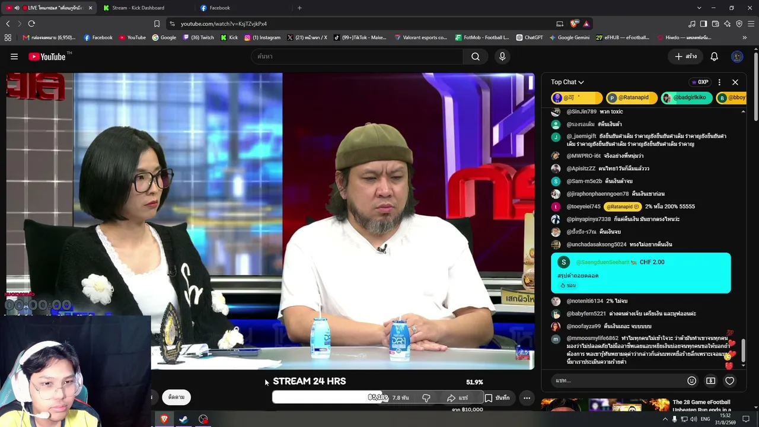Open Brave Rewards triangle icon
759x427 pixels.
(586, 24)
